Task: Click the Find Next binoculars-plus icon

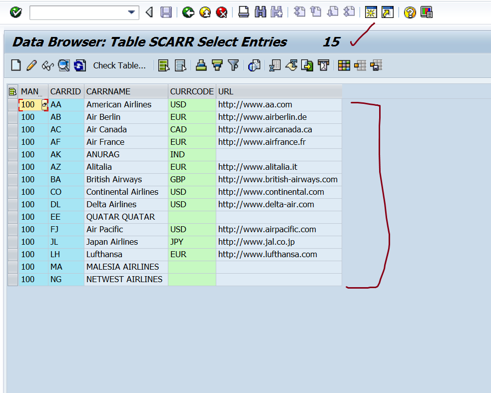Action: point(277,12)
